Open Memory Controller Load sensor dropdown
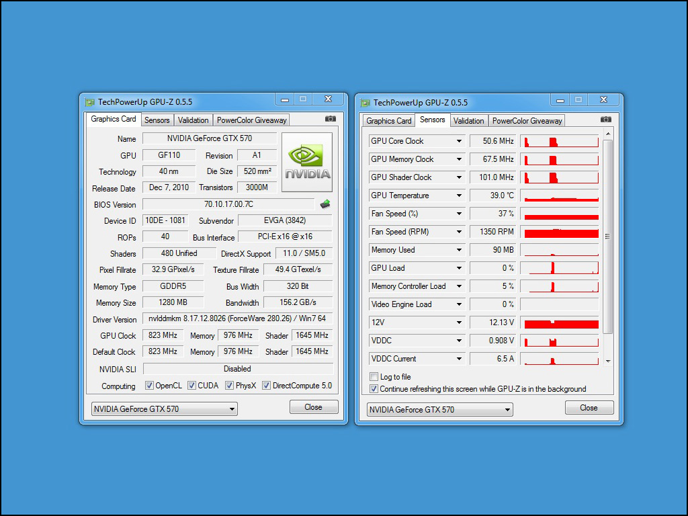This screenshot has width=688, height=516. pyautogui.click(x=459, y=286)
